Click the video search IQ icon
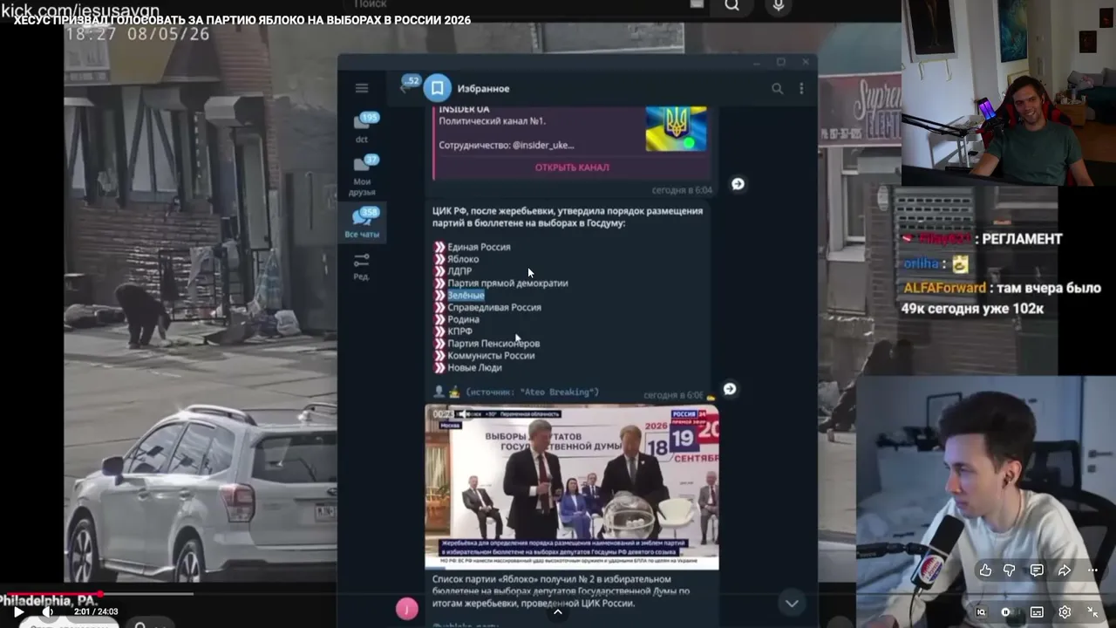 point(981,612)
